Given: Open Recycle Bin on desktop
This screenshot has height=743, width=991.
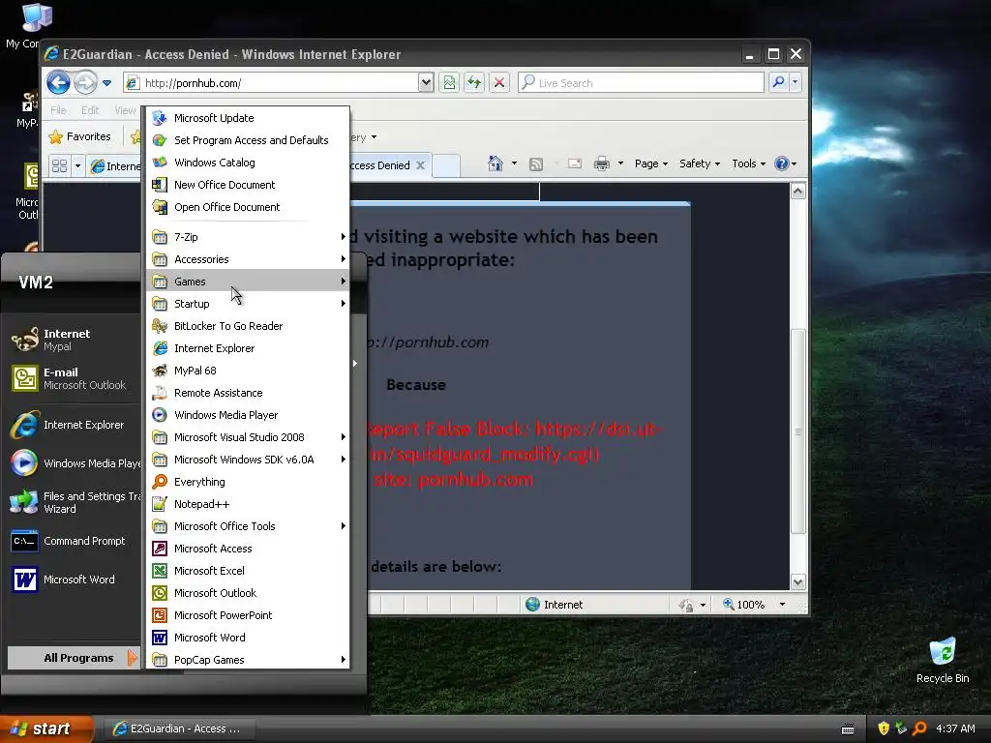Looking at the screenshot, I should [x=943, y=660].
